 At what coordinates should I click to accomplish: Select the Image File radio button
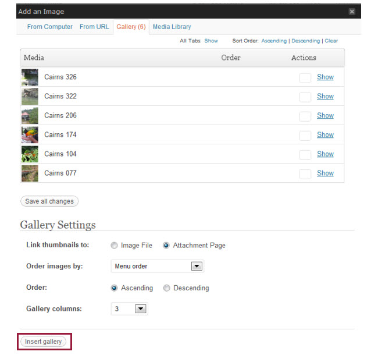coord(114,246)
